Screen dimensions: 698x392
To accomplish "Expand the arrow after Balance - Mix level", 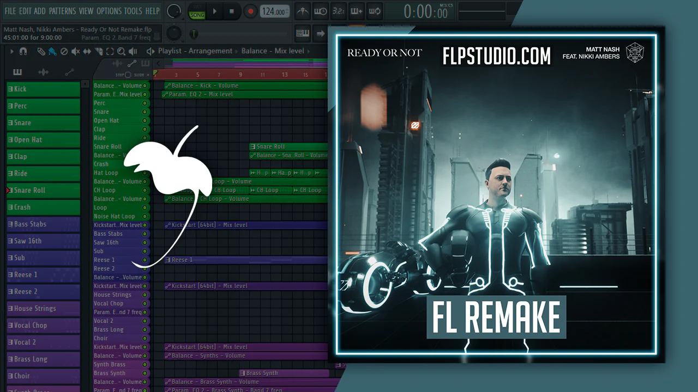I will tap(309, 51).
